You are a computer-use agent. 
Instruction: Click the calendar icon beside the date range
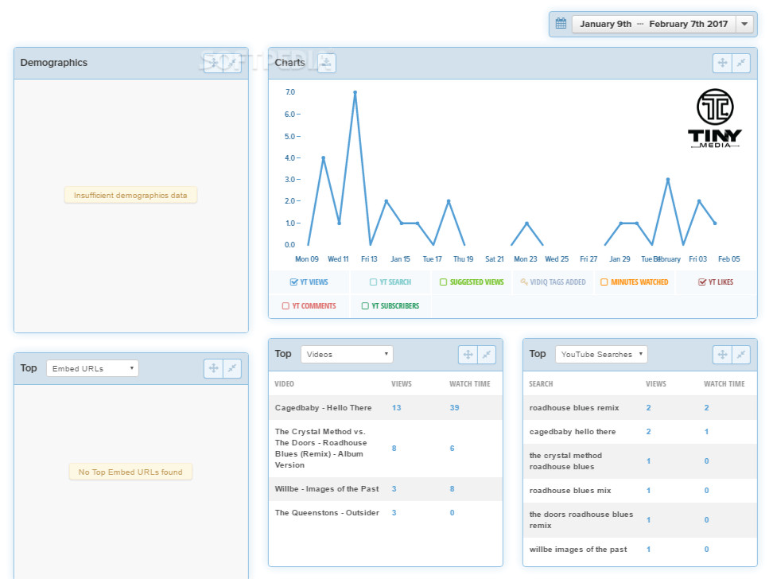pos(561,24)
